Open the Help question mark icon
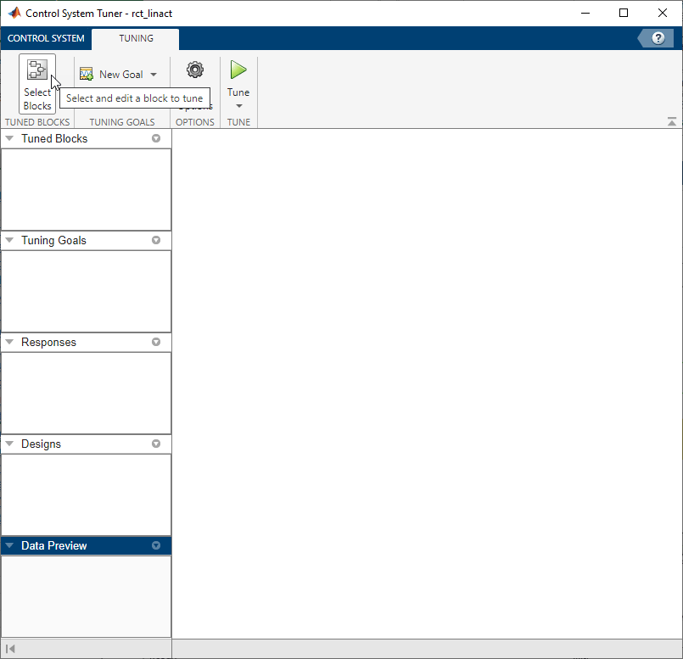 tap(658, 38)
